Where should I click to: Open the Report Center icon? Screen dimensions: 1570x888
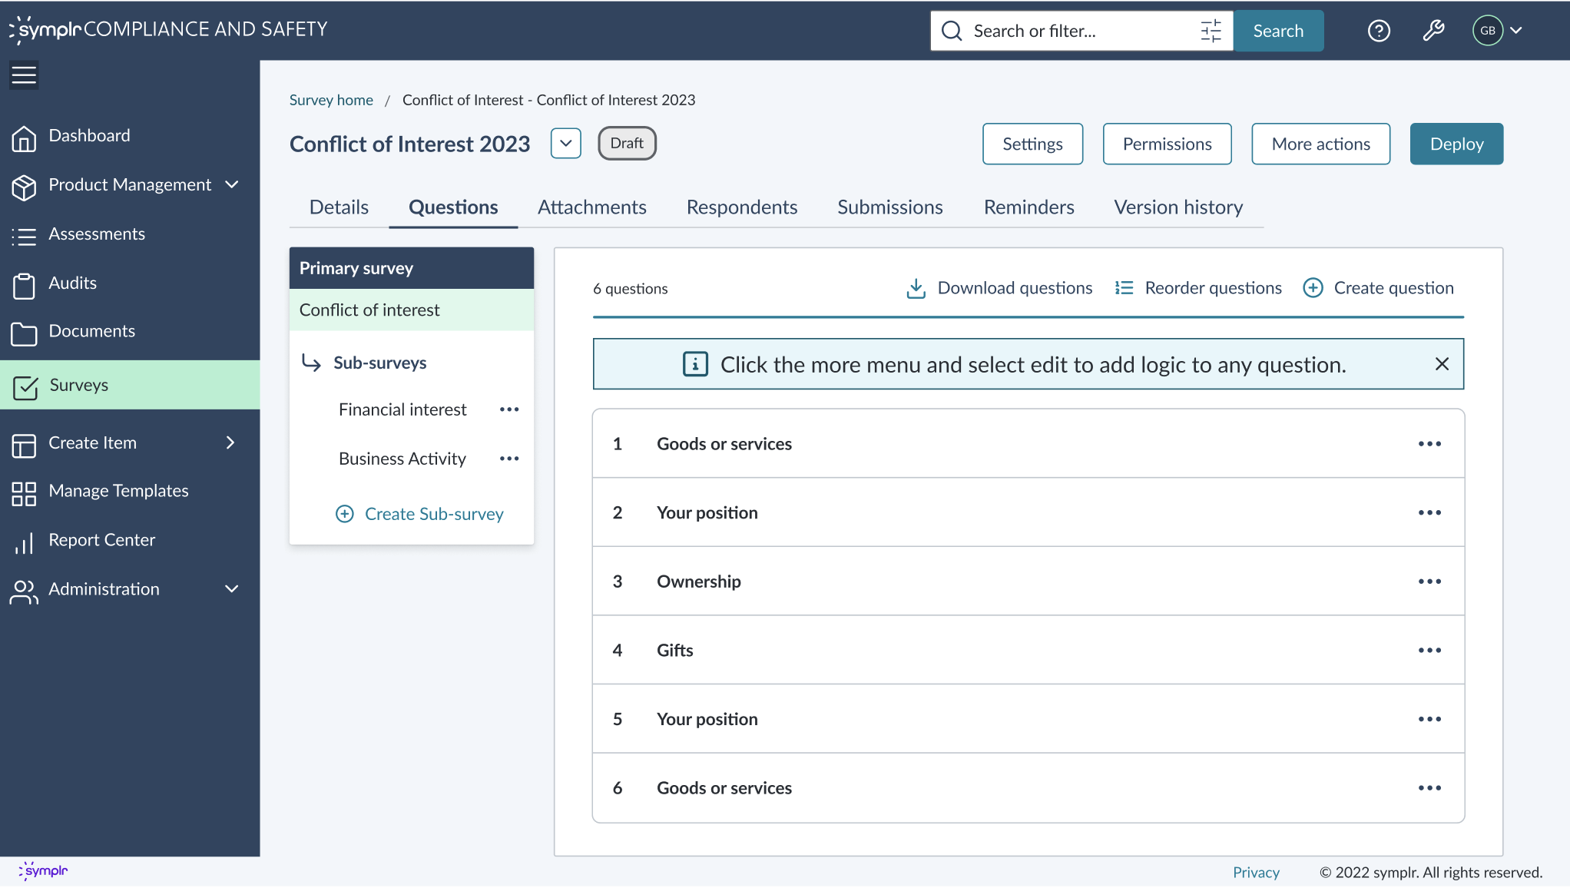tap(25, 540)
